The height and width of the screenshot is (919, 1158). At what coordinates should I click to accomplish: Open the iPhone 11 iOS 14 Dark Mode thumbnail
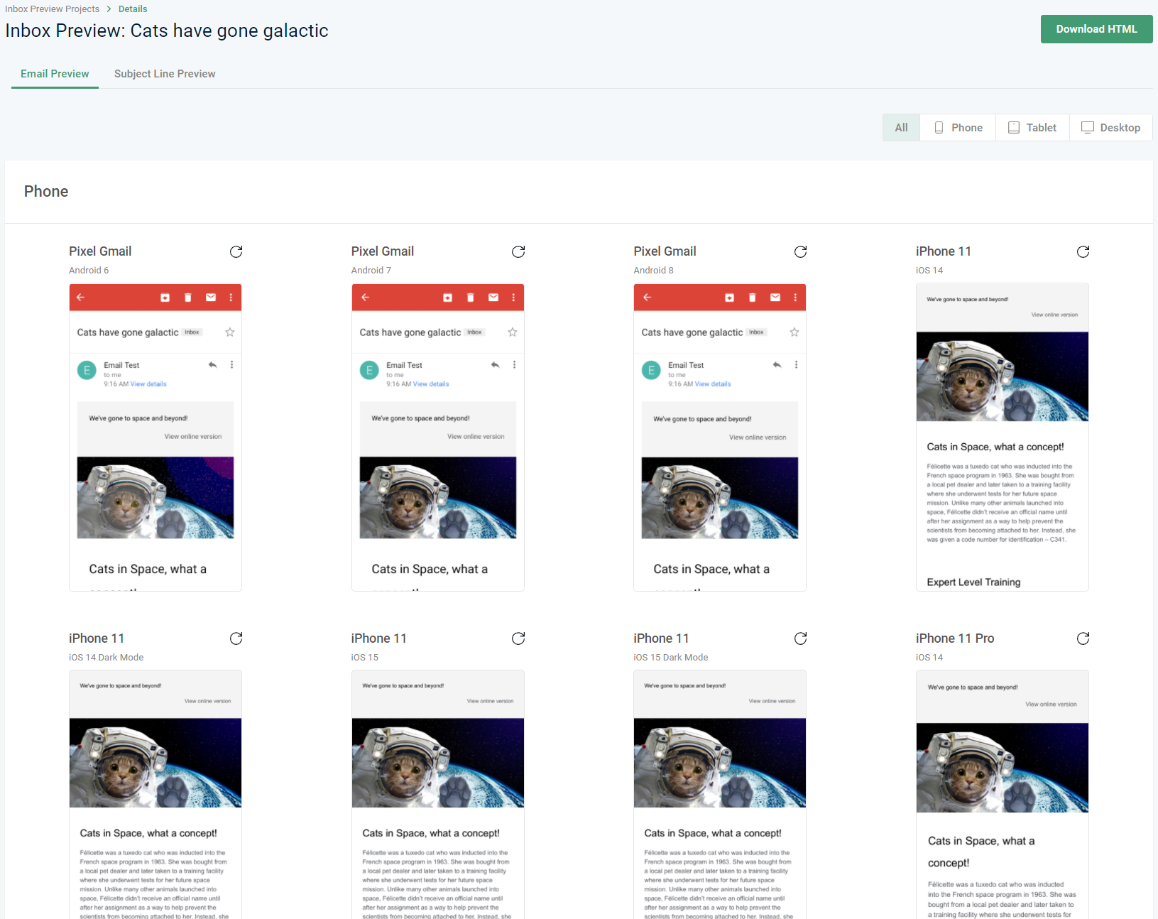pos(155,794)
